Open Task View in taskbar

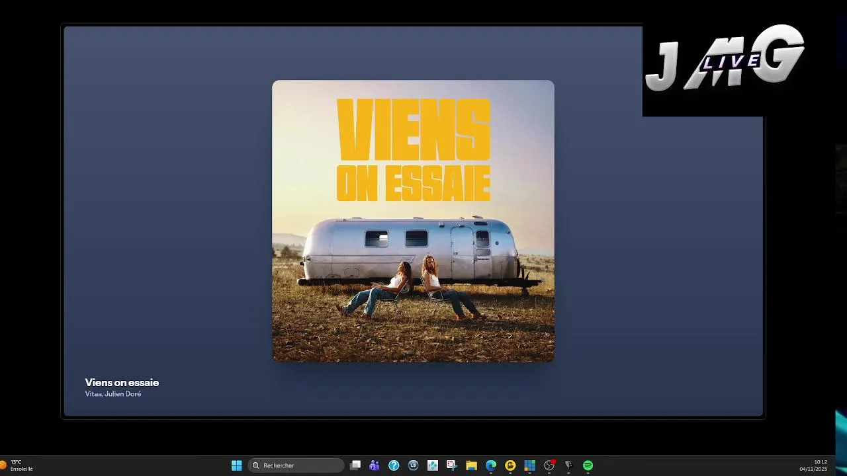coord(355,465)
